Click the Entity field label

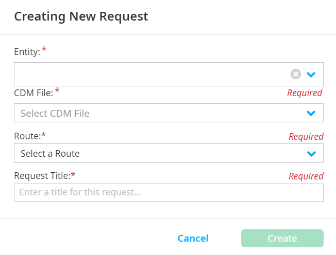[27, 51]
